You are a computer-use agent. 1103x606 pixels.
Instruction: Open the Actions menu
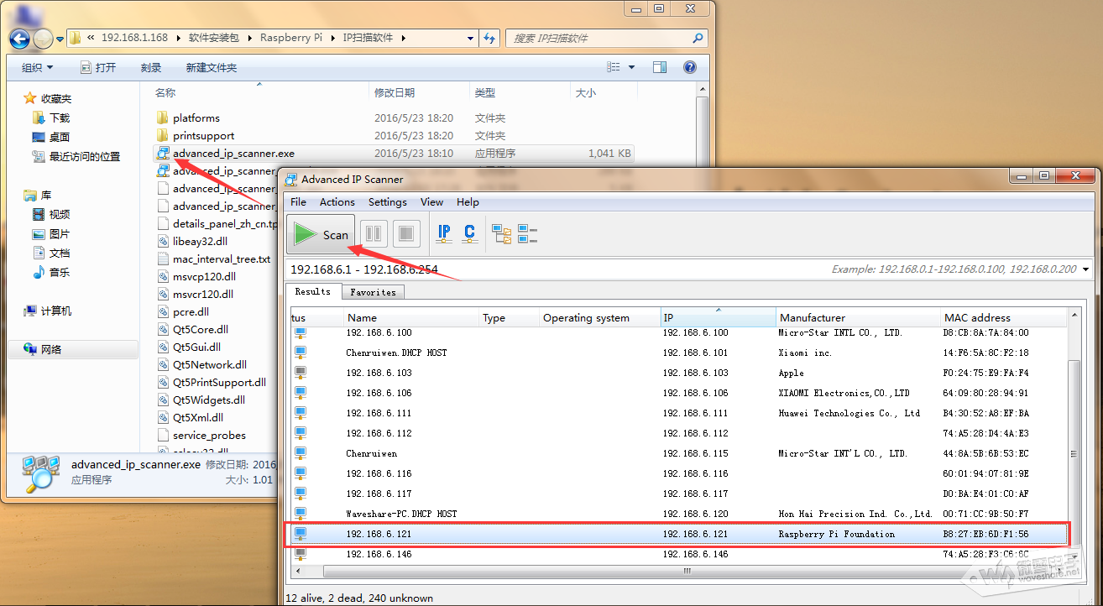(x=337, y=201)
